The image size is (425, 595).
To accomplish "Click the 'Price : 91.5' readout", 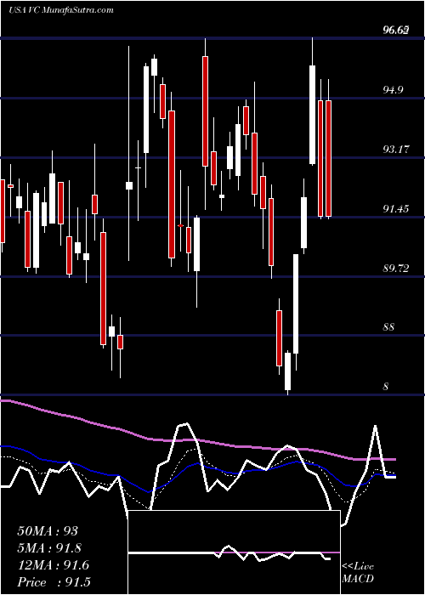I will [x=54, y=582].
